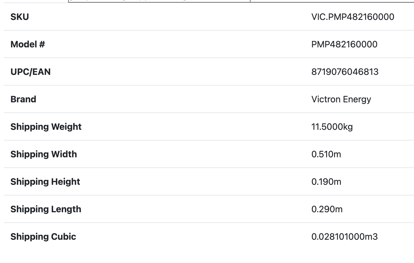Click the cut-off text cell above SKU row
Image resolution: width=414 pixels, height=263 pixels.
pyautogui.click(x=159, y=1)
